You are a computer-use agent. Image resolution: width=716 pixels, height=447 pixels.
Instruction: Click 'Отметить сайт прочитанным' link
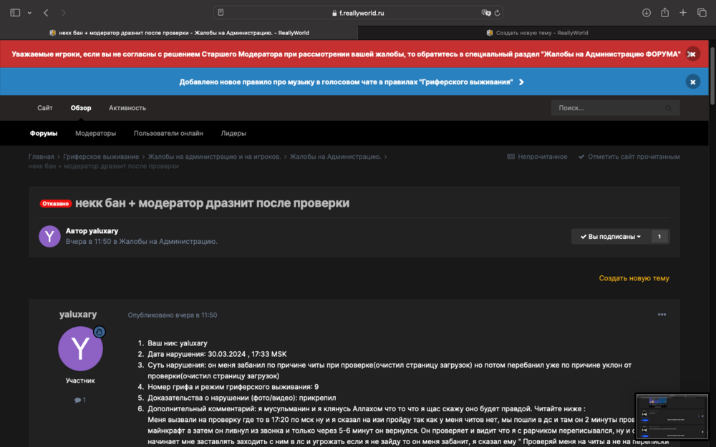[629, 157]
